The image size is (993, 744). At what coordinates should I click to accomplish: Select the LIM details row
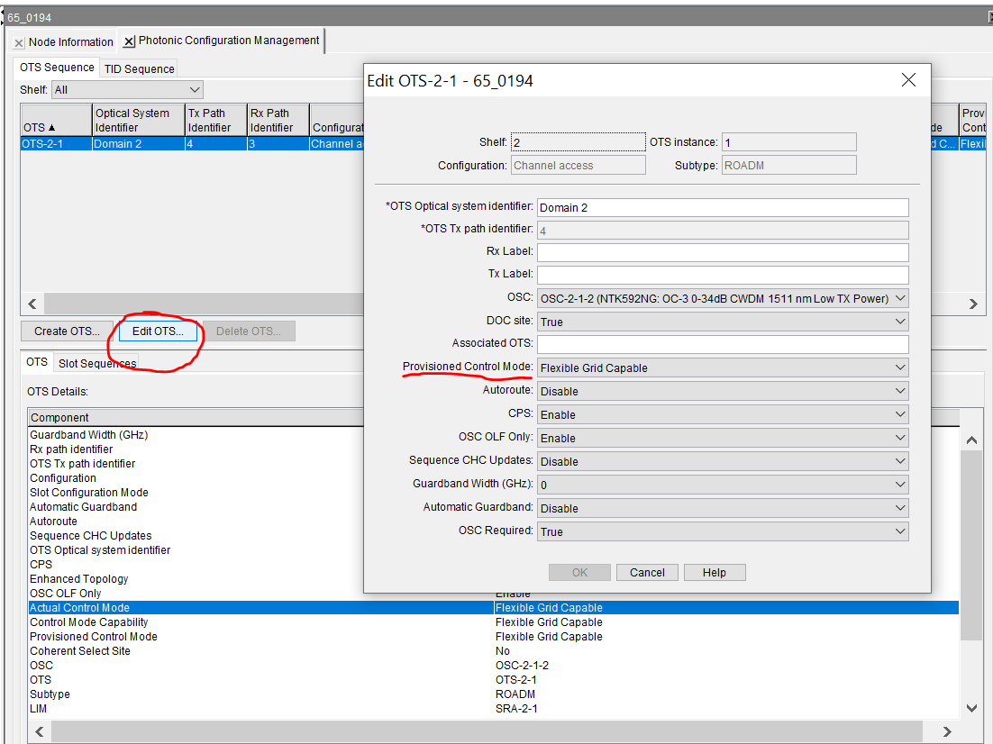pyautogui.click(x=493, y=709)
